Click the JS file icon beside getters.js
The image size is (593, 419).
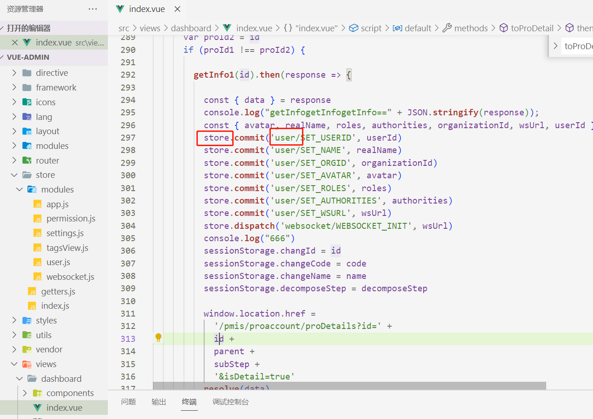32,291
